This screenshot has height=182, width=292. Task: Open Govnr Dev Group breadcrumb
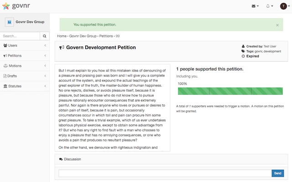coord(83,36)
